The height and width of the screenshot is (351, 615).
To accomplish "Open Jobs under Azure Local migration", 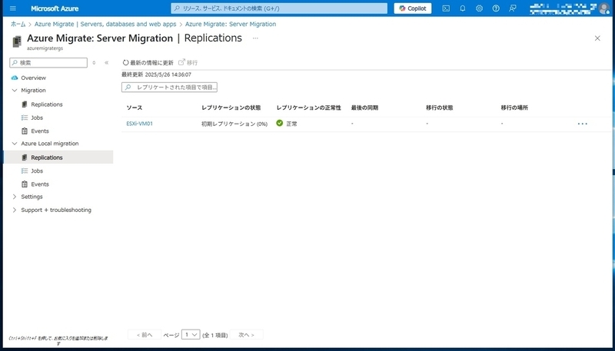I will pos(37,171).
